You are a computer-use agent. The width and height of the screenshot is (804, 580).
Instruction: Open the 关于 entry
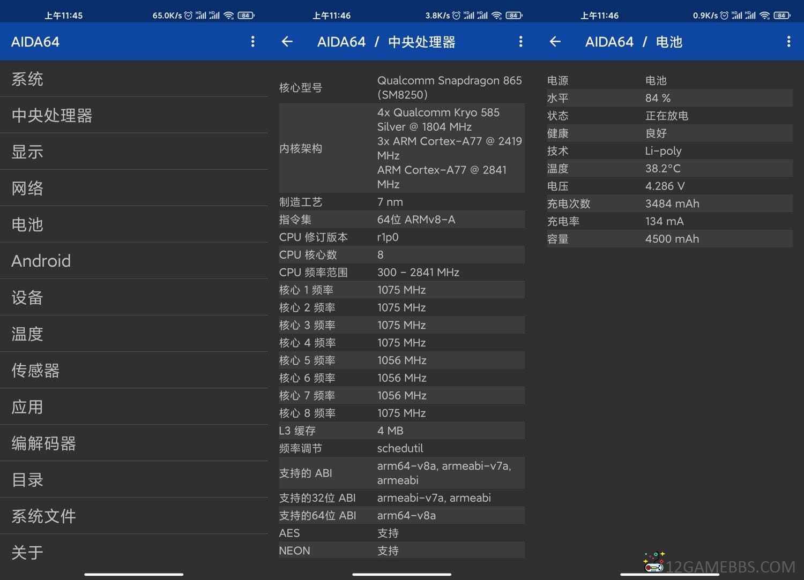134,553
